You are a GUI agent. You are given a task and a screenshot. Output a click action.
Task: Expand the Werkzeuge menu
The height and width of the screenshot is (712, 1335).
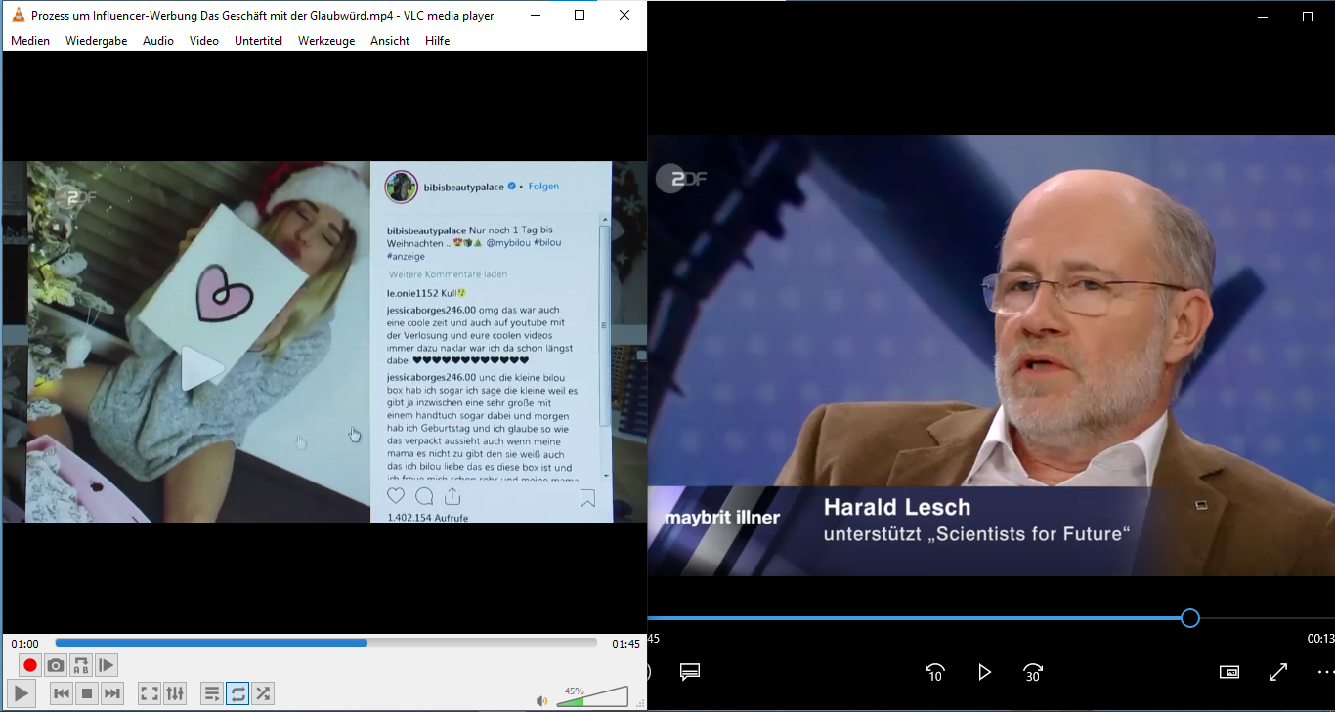point(326,41)
